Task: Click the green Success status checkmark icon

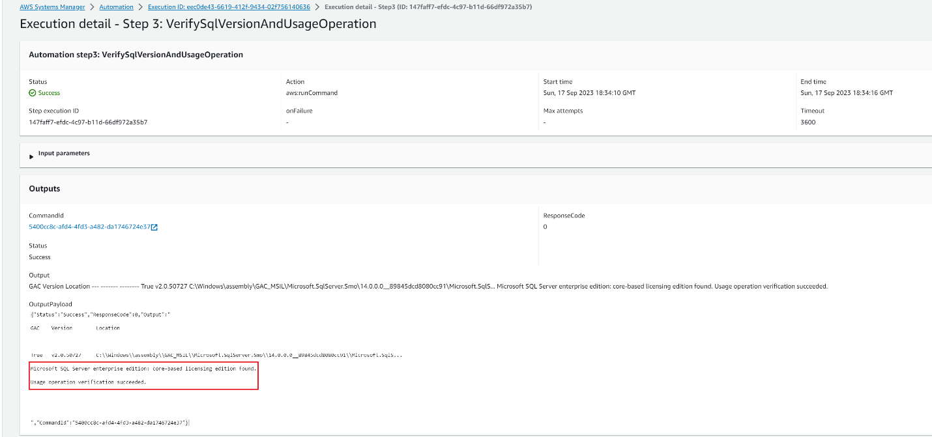Action: pyautogui.click(x=31, y=92)
